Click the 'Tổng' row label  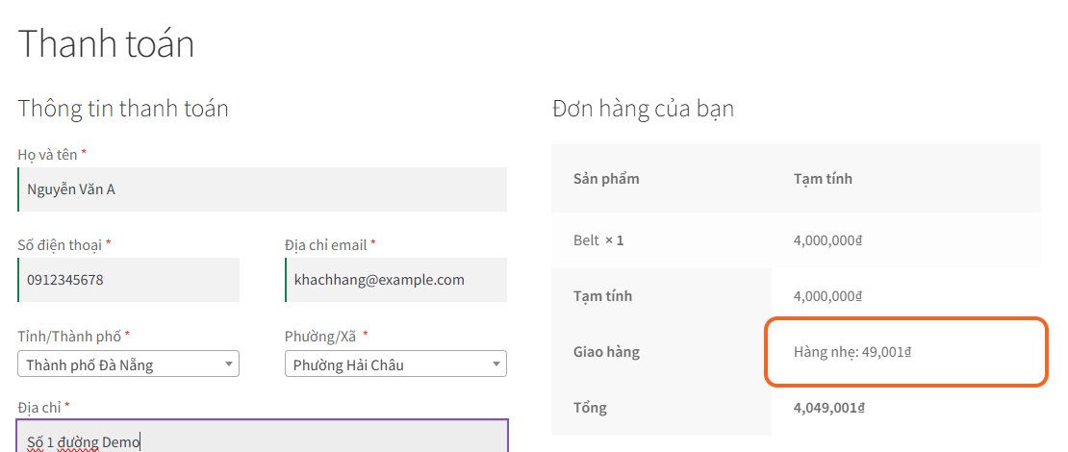[590, 408]
